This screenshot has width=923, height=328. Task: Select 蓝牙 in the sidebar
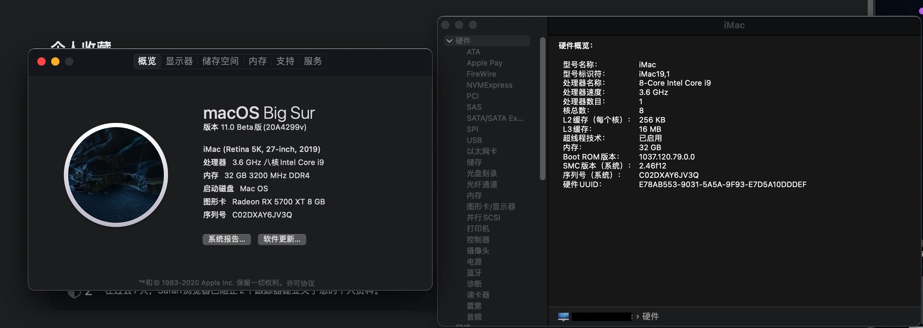pos(474,273)
